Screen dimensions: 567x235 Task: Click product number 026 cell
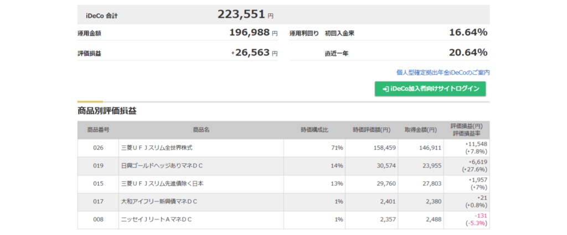tap(98, 148)
